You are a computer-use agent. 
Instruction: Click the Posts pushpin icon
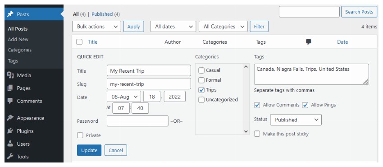pos(10,14)
